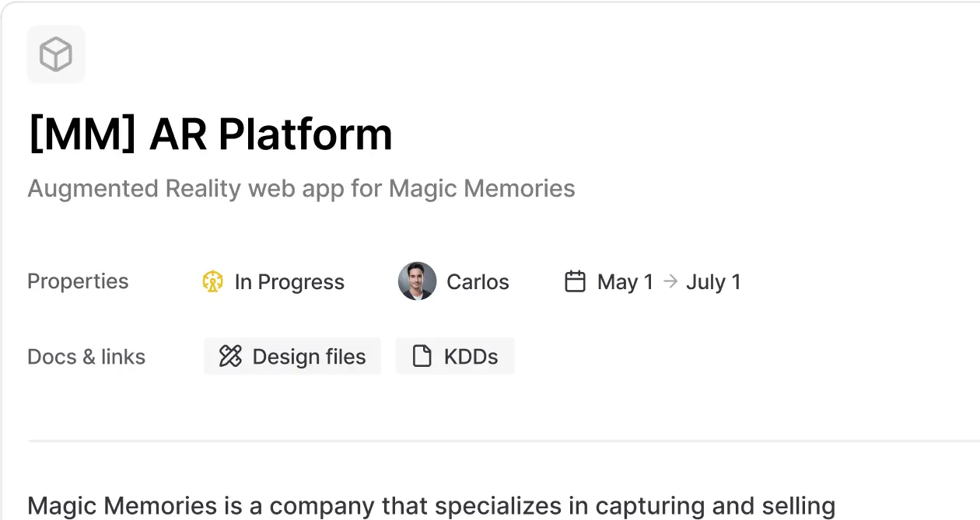Click the page title [MM] AR Platform

coord(210,133)
